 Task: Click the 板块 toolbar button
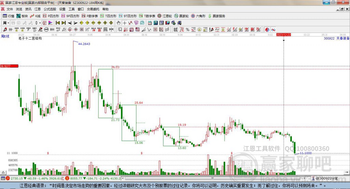(22, 16)
